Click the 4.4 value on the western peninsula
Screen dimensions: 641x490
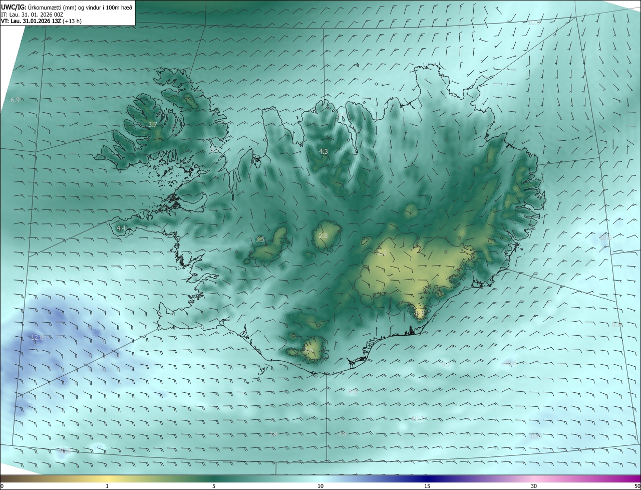121,228
